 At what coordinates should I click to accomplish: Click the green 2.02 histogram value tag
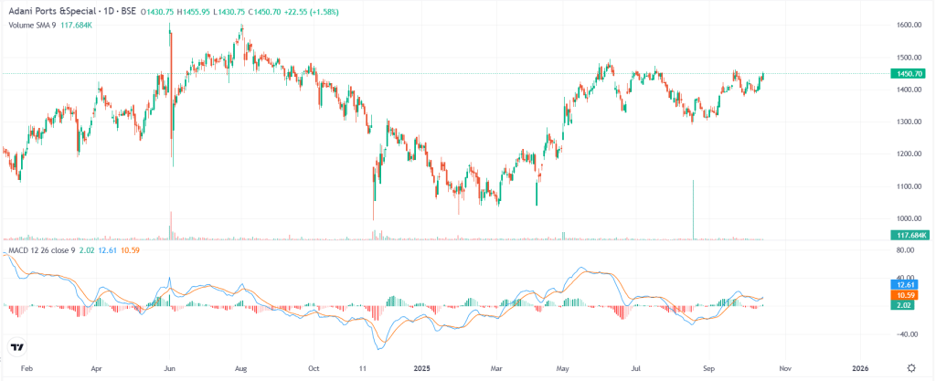(908, 304)
